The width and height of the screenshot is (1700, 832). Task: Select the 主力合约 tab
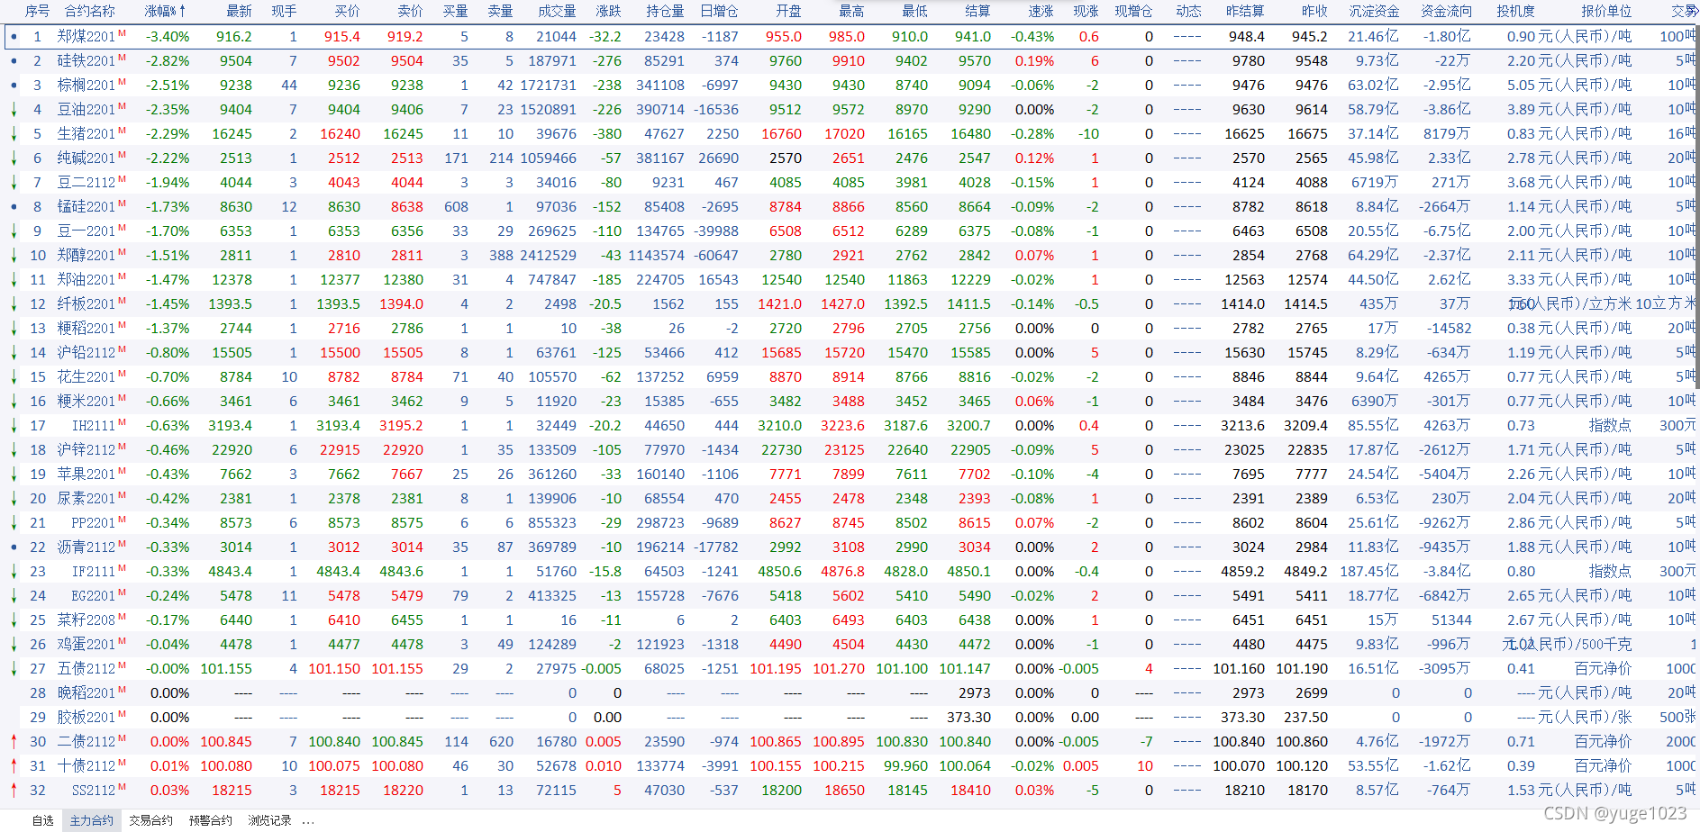92,820
